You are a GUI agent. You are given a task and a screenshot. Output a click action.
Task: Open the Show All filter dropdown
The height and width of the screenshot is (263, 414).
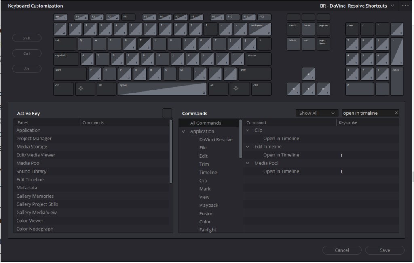pyautogui.click(x=317, y=113)
